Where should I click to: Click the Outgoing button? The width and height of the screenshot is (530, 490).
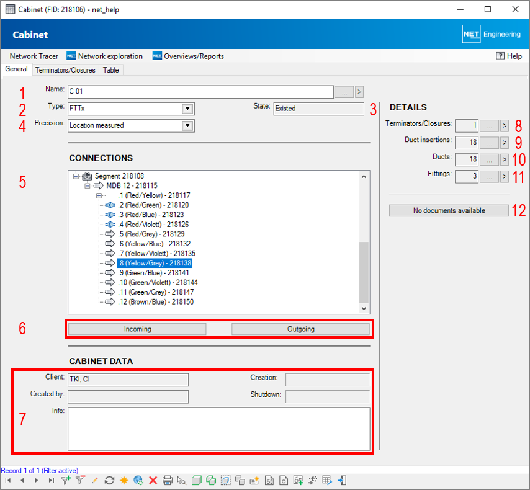pos(300,329)
